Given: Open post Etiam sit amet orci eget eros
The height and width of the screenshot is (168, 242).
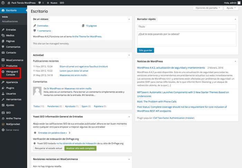Looking at the screenshot, I should click(84, 66).
